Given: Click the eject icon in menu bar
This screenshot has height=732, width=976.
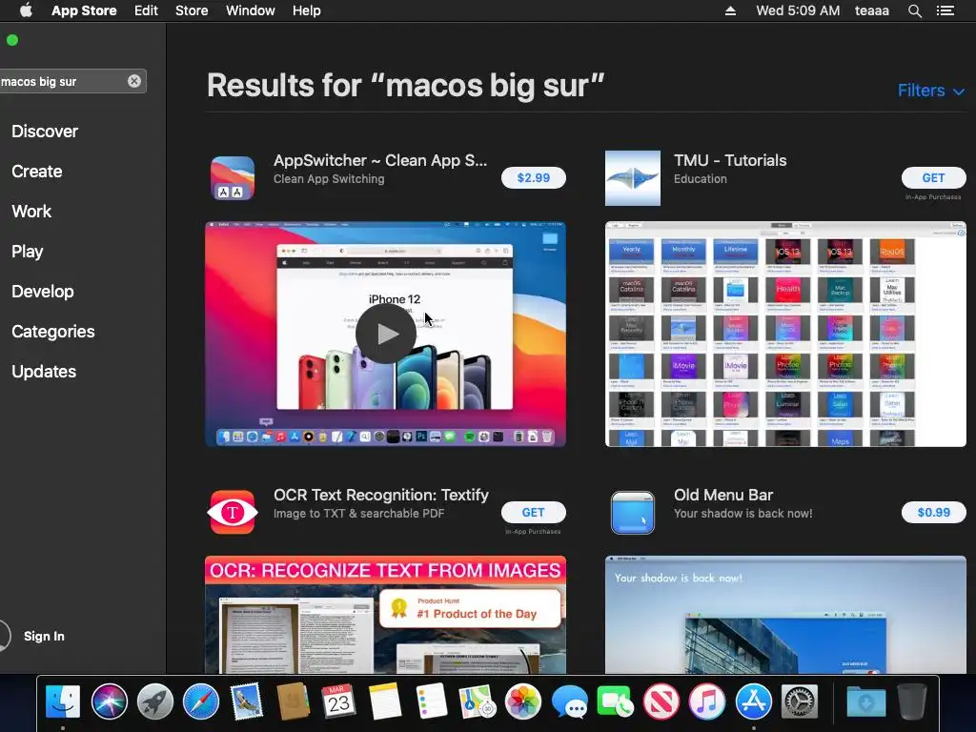Looking at the screenshot, I should pyautogui.click(x=731, y=10).
